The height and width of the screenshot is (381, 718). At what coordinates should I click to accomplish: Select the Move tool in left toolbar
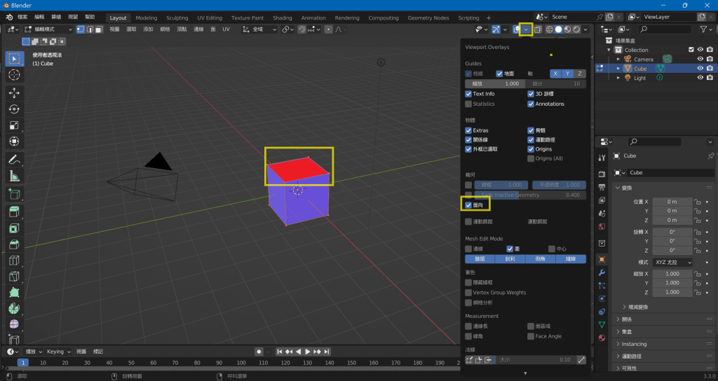(x=14, y=92)
